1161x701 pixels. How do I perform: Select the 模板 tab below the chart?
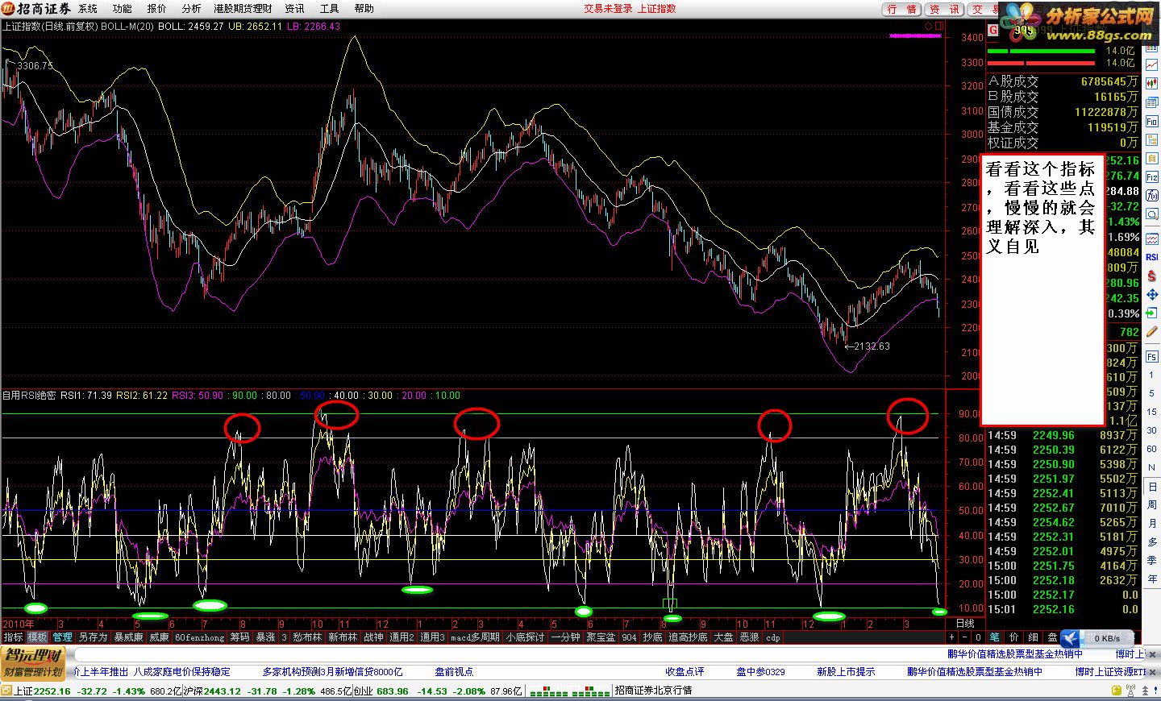click(x=38, y=637)
